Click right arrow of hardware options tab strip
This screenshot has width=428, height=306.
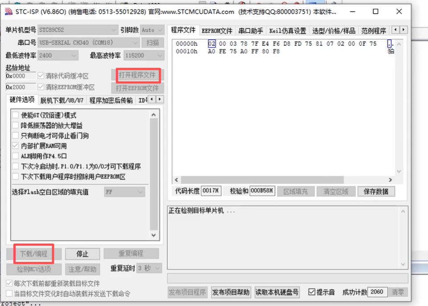point(160,99)
